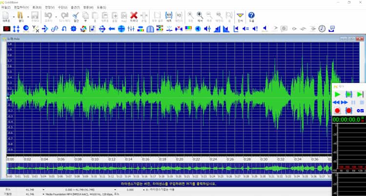The height and width of the screenshot is (196, 366).
Task: Play to end with green play-bar button
Action: pyautogui.click(x=360, y=95)
